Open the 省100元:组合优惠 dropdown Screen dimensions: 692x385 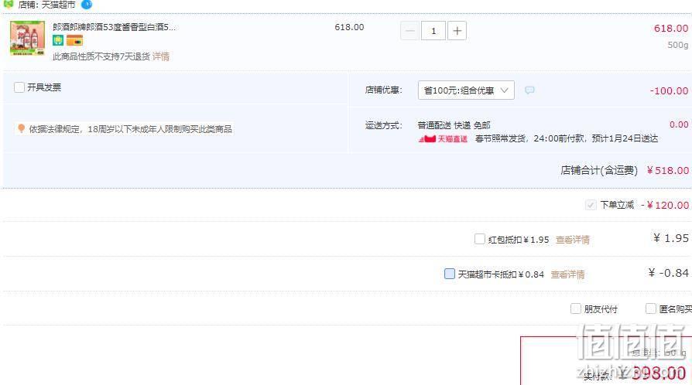point(466,90)
